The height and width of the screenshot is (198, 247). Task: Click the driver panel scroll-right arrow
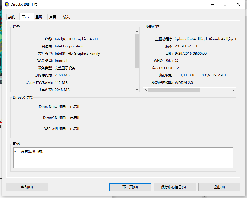tap(234, 90)
